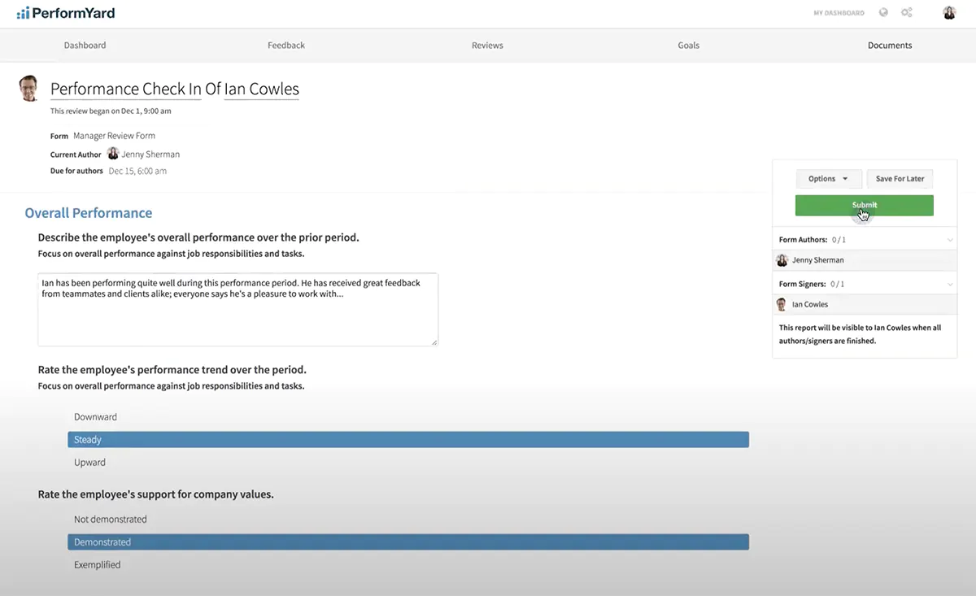This screenshot has width=976, height=596.
Task: Select Steady performance trend
Action: (x=407, y=439)
